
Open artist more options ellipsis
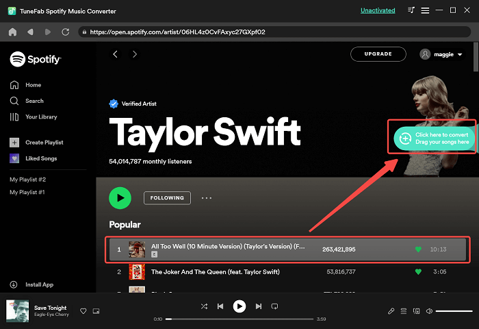point(207,198)
